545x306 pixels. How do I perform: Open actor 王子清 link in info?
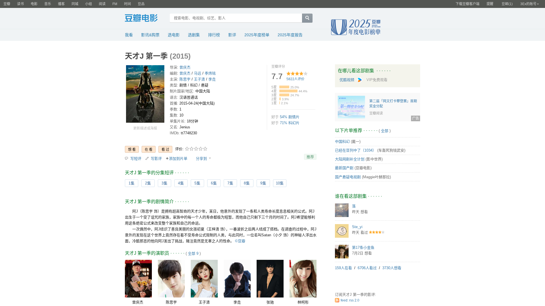(x=199, y=79)
